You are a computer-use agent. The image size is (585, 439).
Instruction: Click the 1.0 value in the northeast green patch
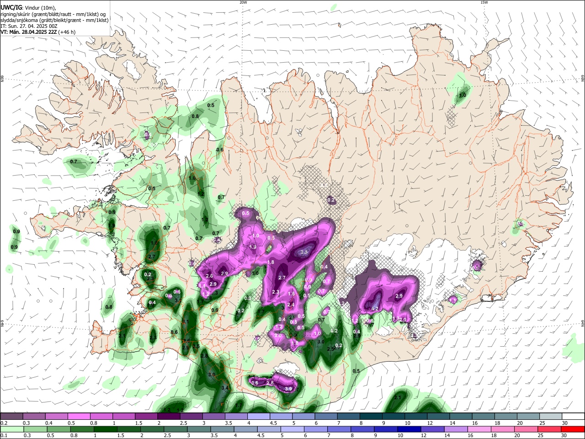(463, 95)
